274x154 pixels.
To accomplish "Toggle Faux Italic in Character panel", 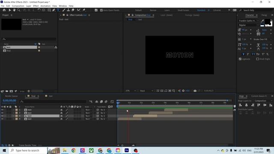I will point(248,54).
